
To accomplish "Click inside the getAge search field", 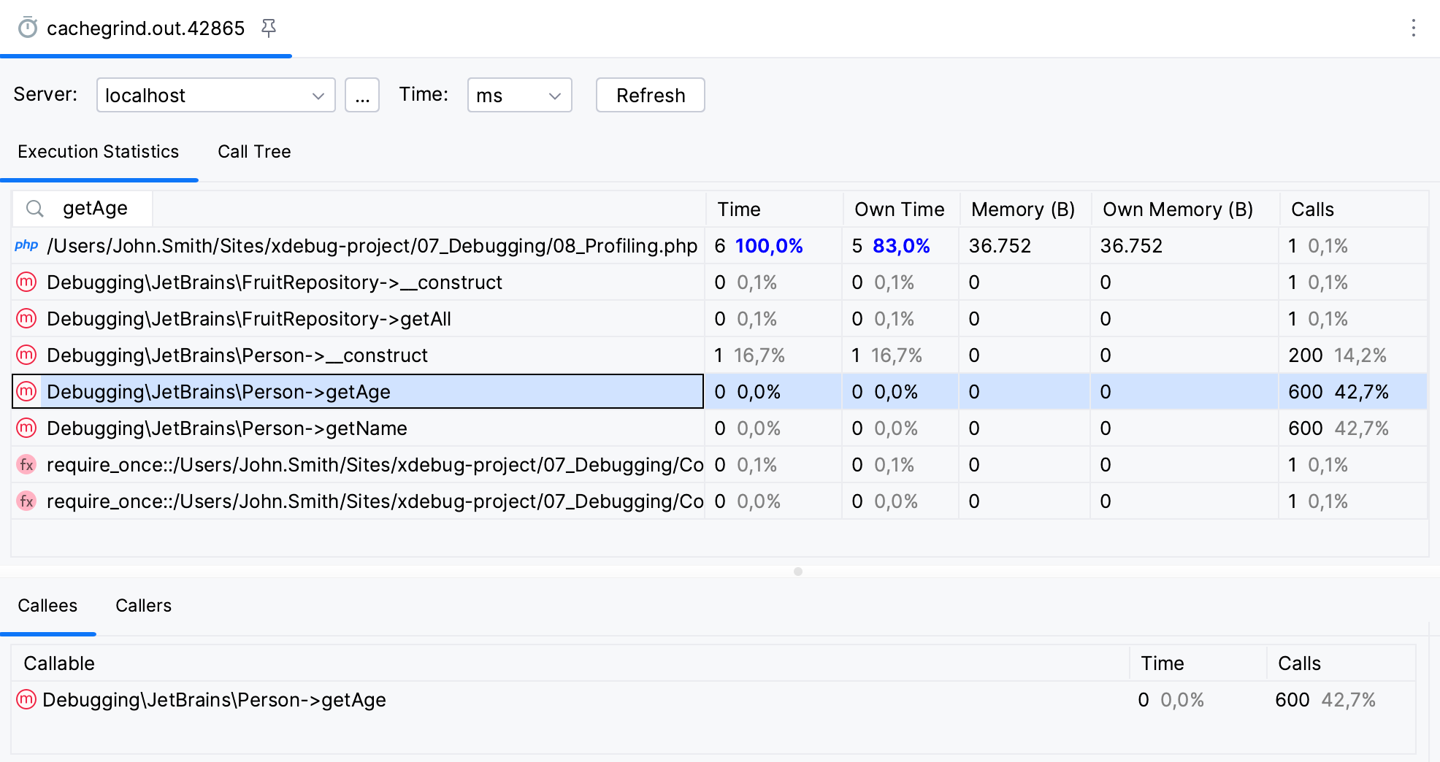I will (95, 209).
